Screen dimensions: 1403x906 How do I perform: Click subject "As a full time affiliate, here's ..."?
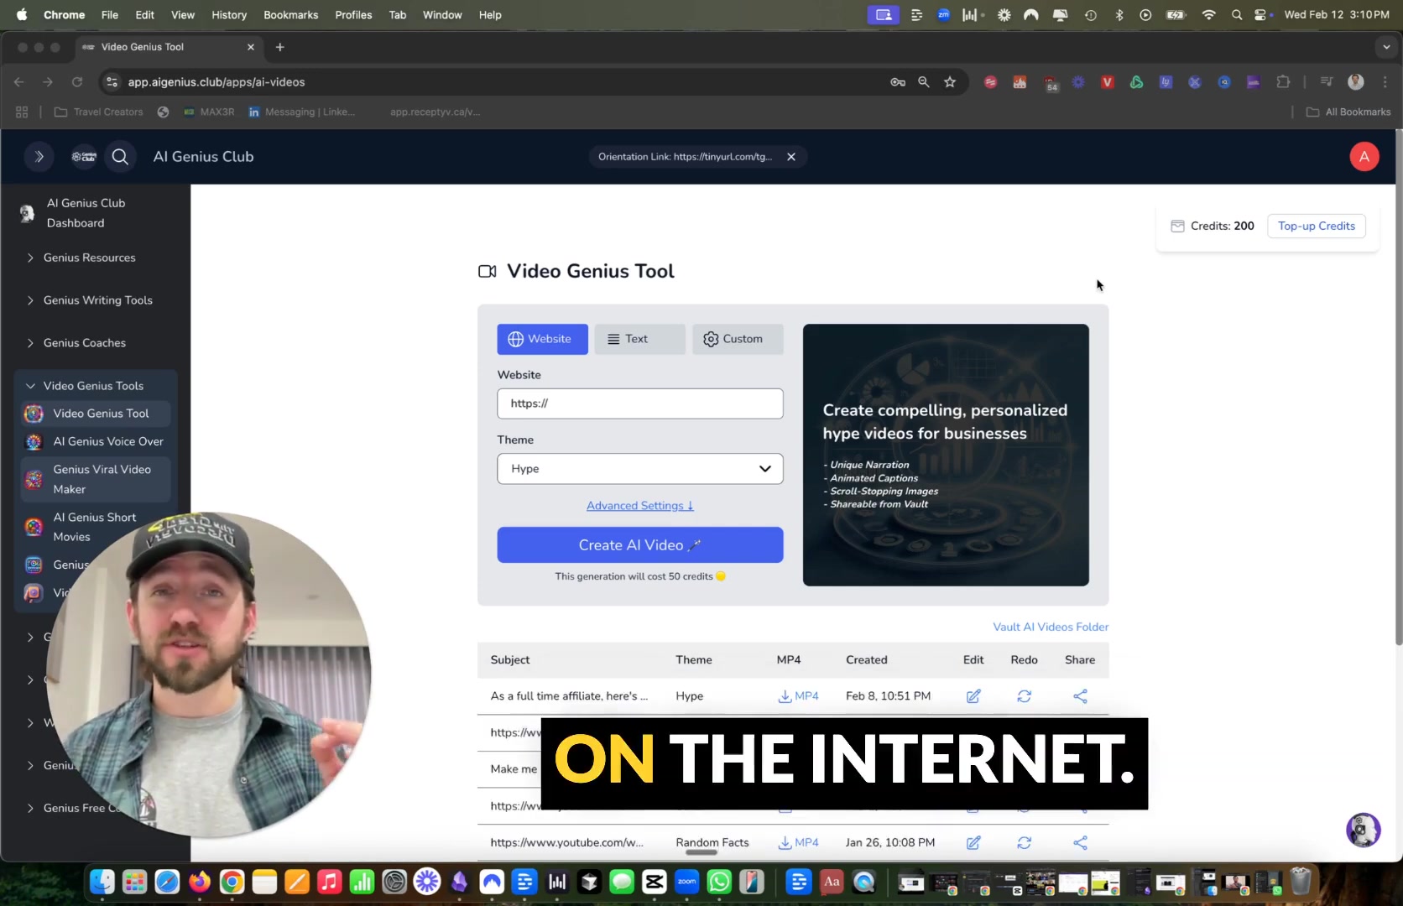569,696
